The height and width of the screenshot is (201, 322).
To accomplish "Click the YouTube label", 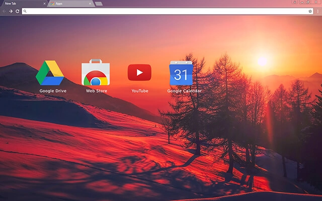I will [x=140, y=91].
